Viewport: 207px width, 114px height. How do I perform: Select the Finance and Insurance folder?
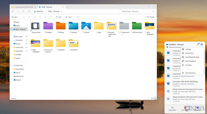click(48, 46)
